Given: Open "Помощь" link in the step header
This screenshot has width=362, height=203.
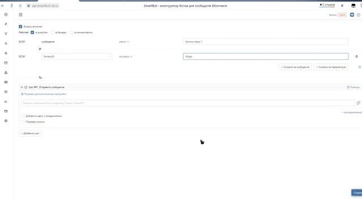Looking at the screenshot, I should [x=353, y=87].
